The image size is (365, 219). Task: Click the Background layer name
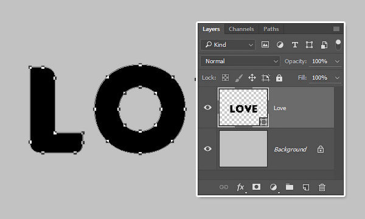pyautogui.click(x=290, y=150)
